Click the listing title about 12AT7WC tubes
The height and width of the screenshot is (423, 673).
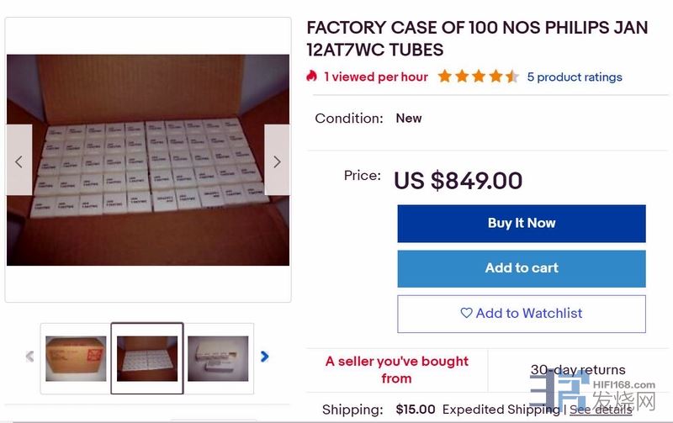click(477, 39)
